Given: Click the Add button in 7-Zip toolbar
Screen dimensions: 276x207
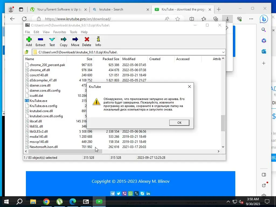Looking at the screenshot, I should tap(29, 42).
